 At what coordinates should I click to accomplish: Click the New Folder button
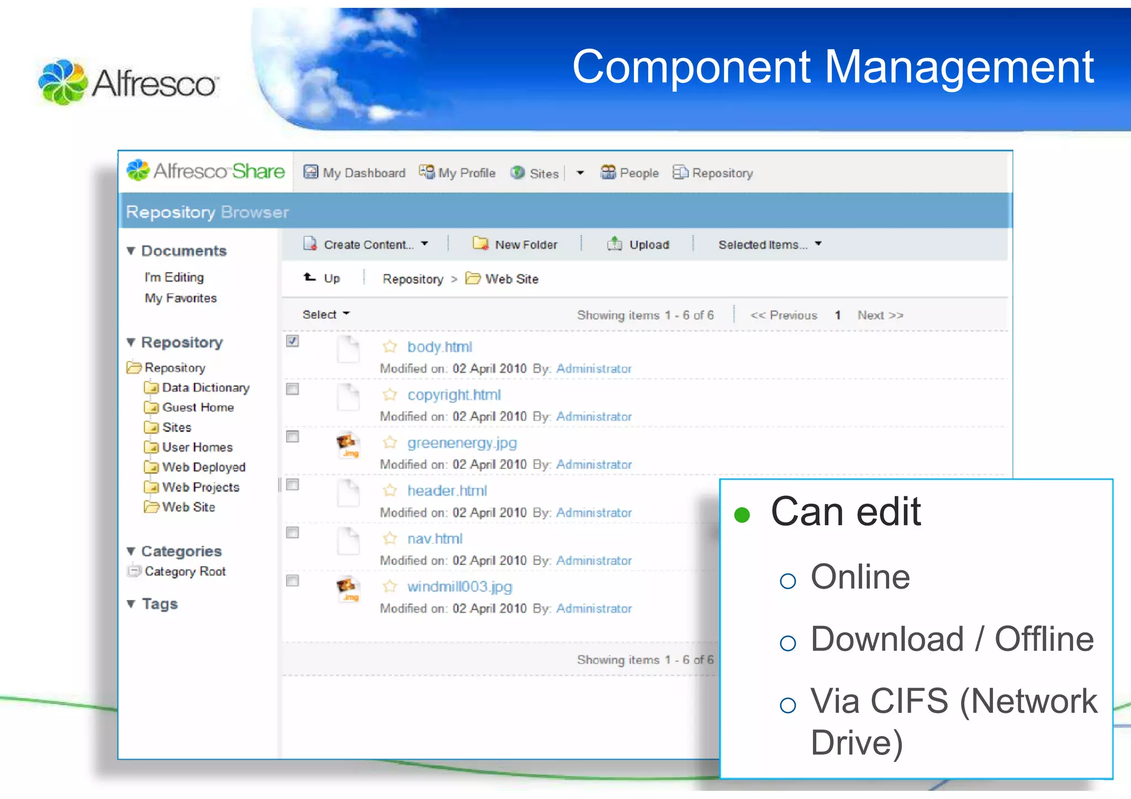[515, 244]
